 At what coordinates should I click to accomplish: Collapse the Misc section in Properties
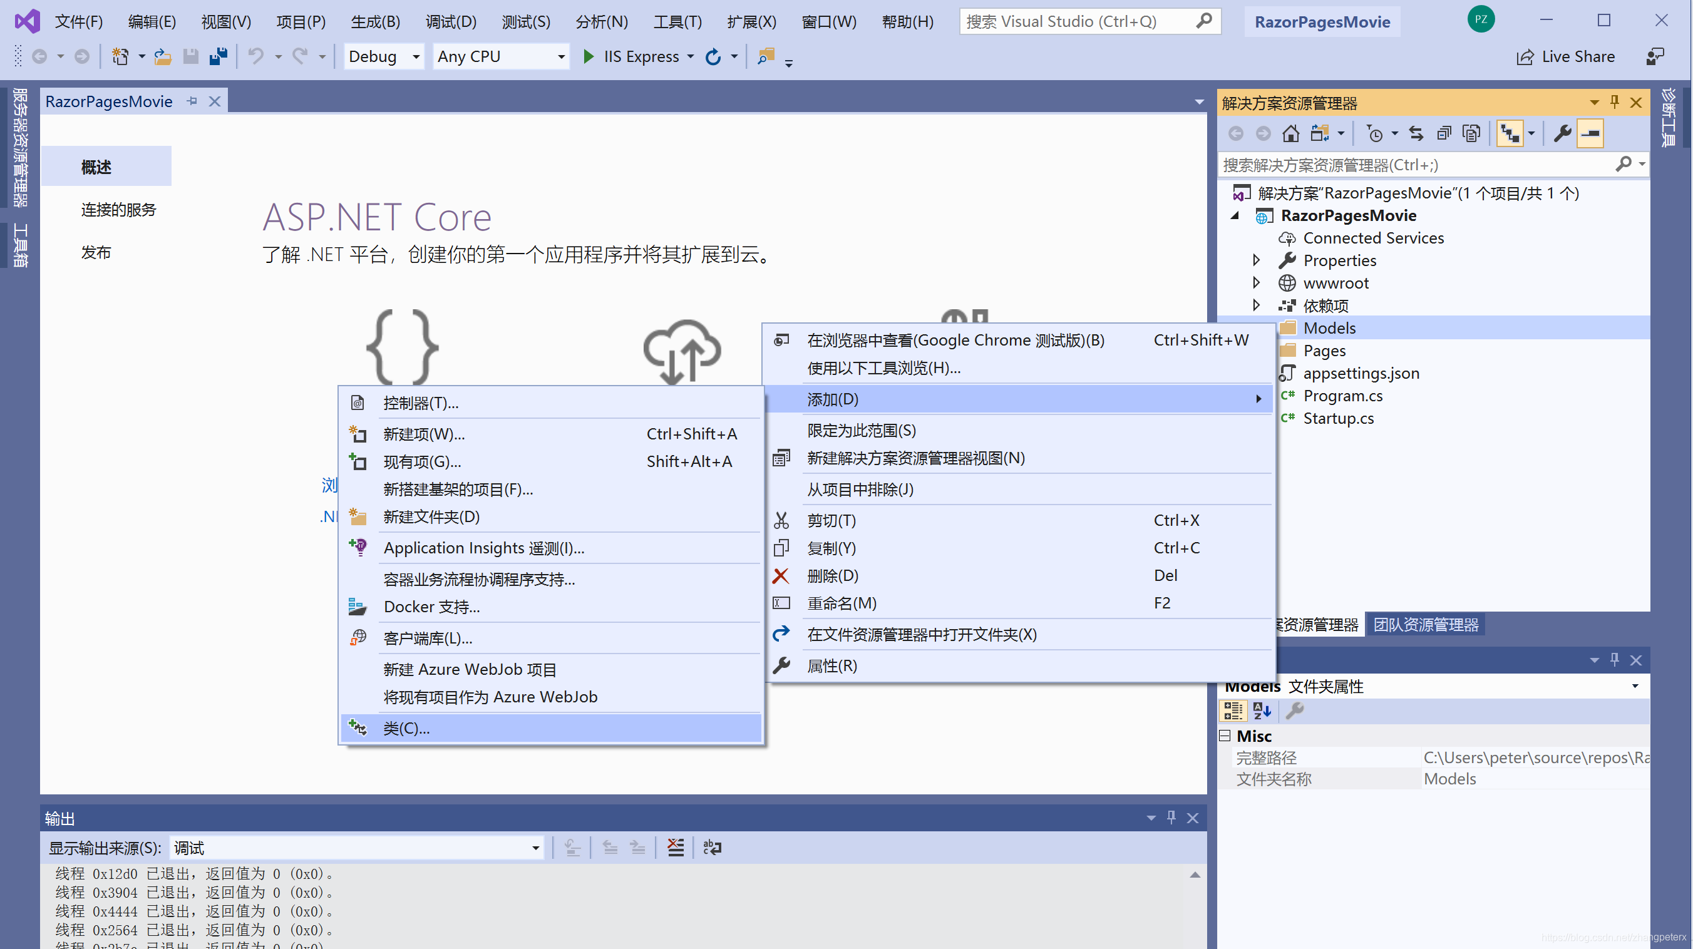coord(1225,736)
